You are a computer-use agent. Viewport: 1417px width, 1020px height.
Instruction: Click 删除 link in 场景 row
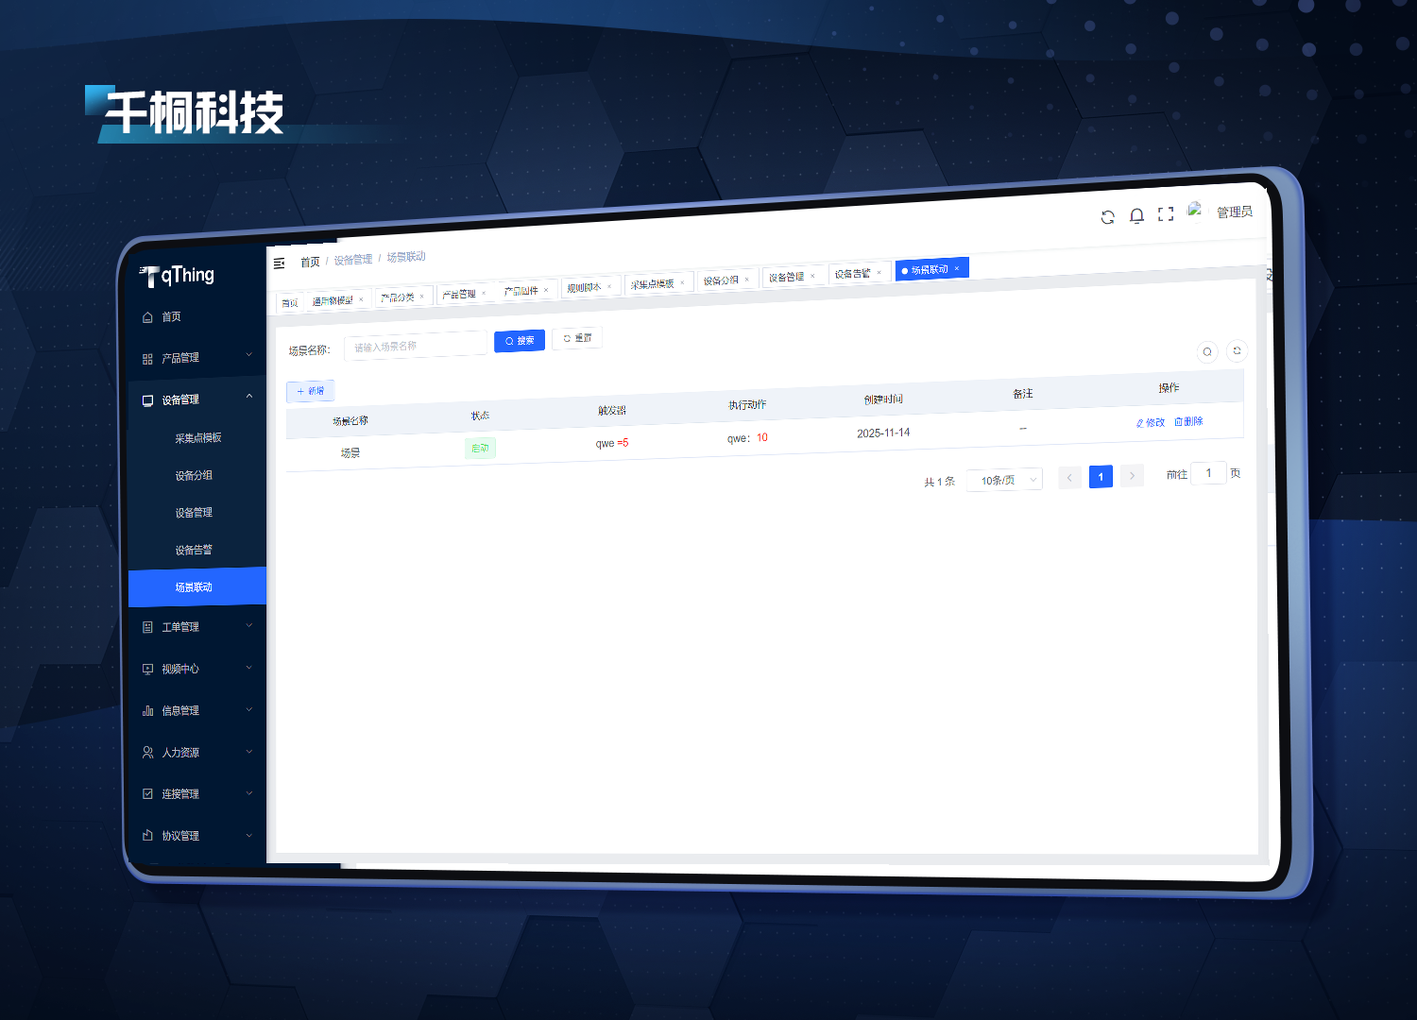[1188, 421]
